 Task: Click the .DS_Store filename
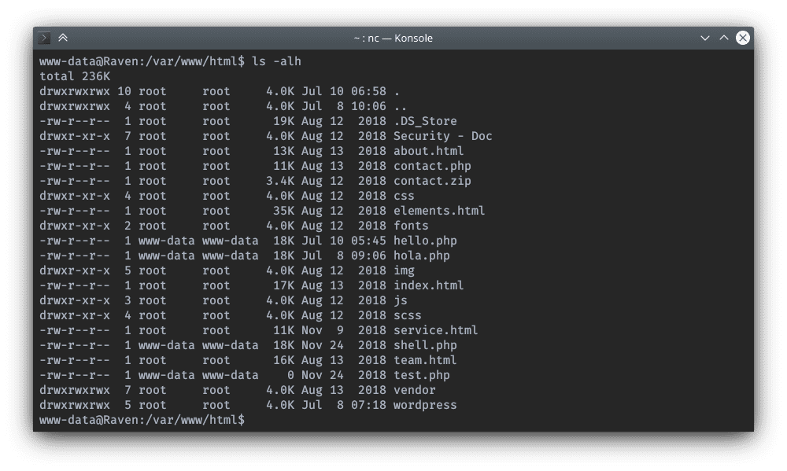coord(425,121)
